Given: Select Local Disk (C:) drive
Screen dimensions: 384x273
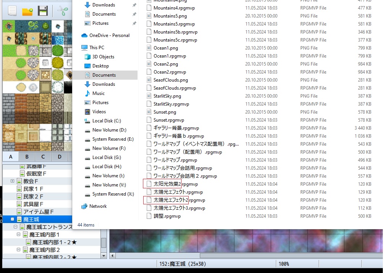Looking at the screenshot, I should [107, 121].
